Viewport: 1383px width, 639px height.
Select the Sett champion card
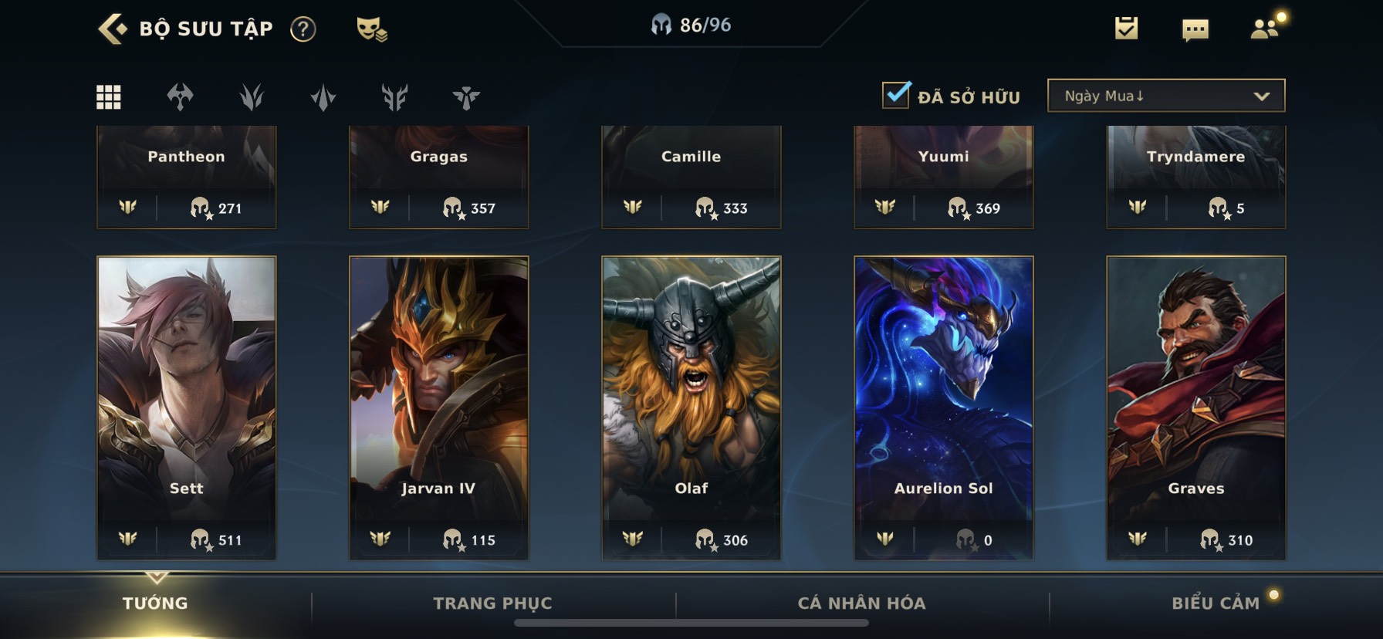(x=186, y=407)
